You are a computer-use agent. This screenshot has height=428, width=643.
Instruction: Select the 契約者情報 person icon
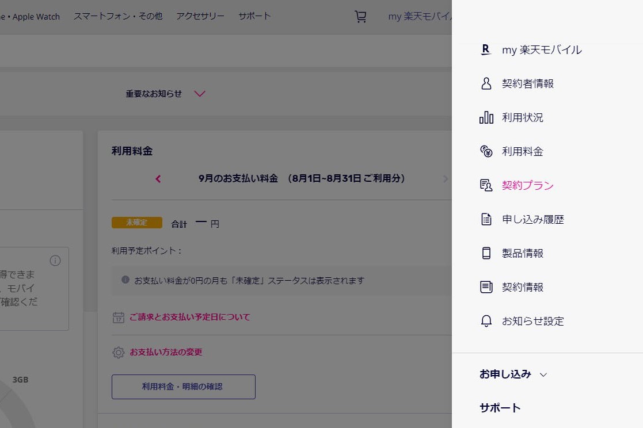click(485, 83)
